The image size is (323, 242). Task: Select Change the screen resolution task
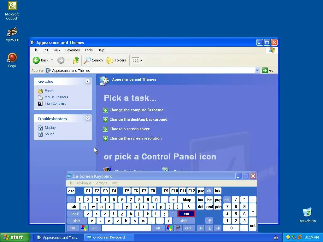(135, 139)
